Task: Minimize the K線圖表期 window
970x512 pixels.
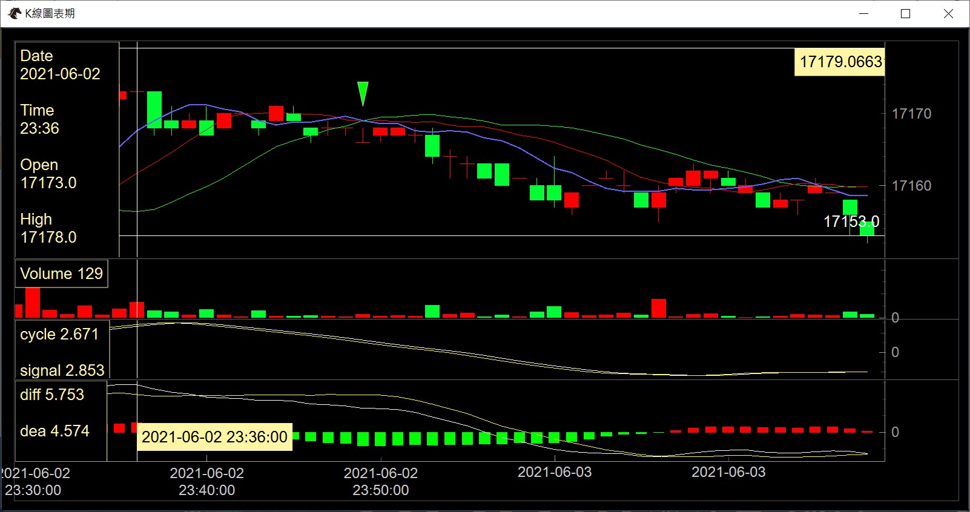Action: point(864,13)
